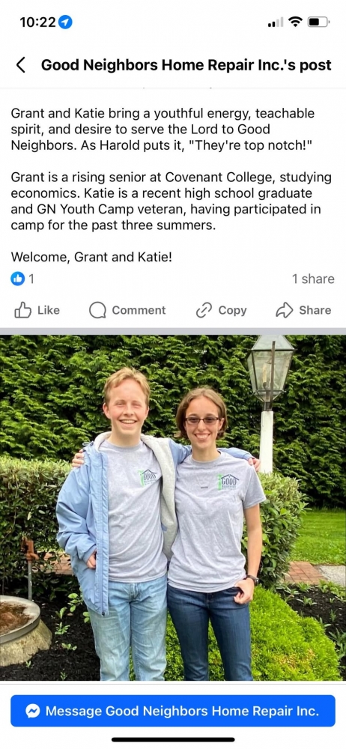Image resolution: width=346 pixels, height=749 pixels.
Task: Tap the Wi-Fi status icon
Action: (x=296, y=22)
